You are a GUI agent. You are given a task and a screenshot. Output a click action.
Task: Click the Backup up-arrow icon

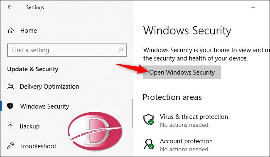click(10, 126)
